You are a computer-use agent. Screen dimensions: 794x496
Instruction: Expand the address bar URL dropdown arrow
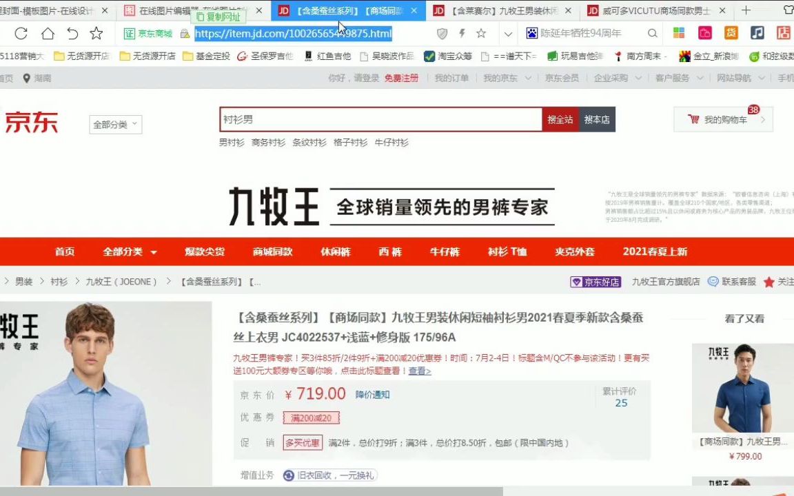[x=507, y=32]
